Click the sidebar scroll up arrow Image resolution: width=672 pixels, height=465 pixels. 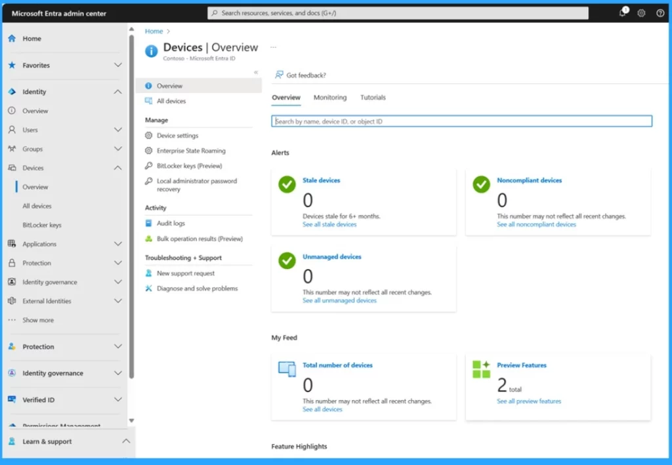[x=131, y=30]
